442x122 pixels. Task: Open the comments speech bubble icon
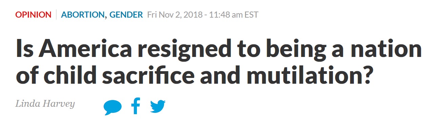[x=113, y=107]
